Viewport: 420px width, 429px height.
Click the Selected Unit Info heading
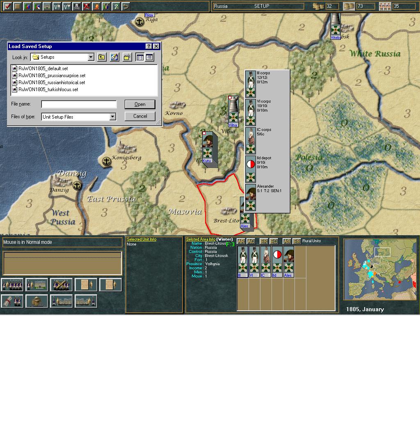point(142,239)
